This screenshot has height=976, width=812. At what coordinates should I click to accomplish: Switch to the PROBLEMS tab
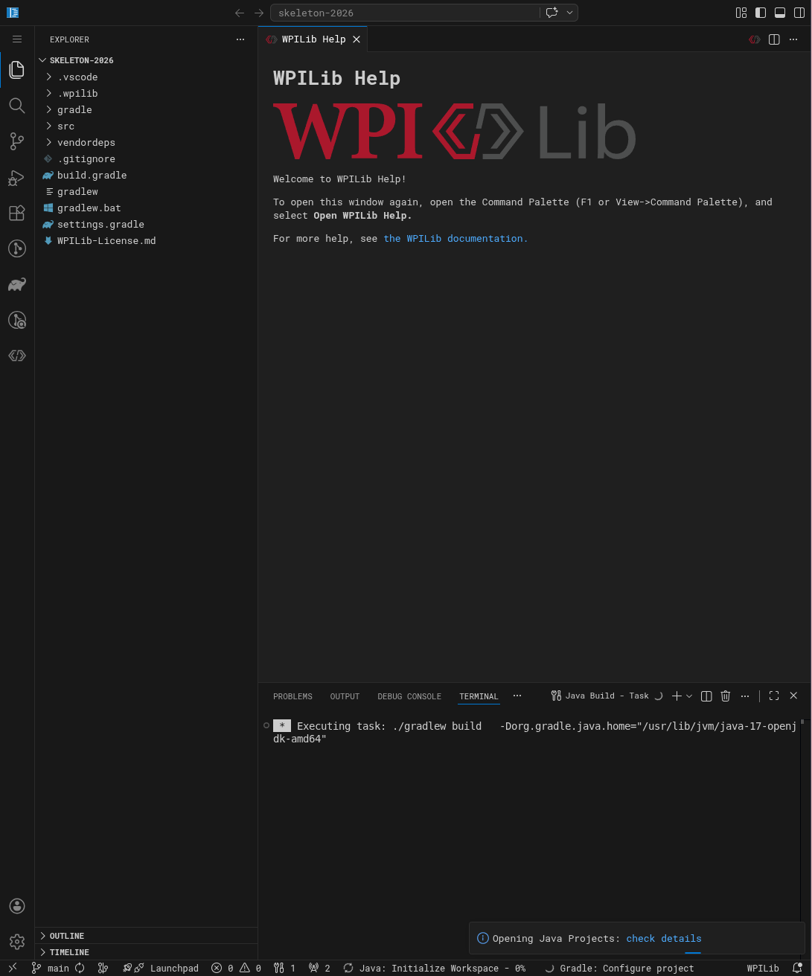click(x=292, y=696)
